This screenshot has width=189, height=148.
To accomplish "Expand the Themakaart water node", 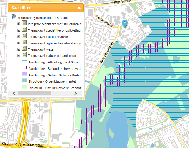I will pyautogui.click(x=19, y=49).
